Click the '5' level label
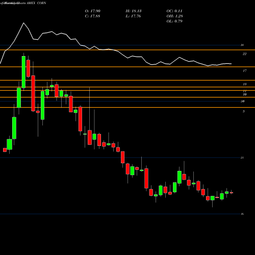 click(x=244, y=111)
